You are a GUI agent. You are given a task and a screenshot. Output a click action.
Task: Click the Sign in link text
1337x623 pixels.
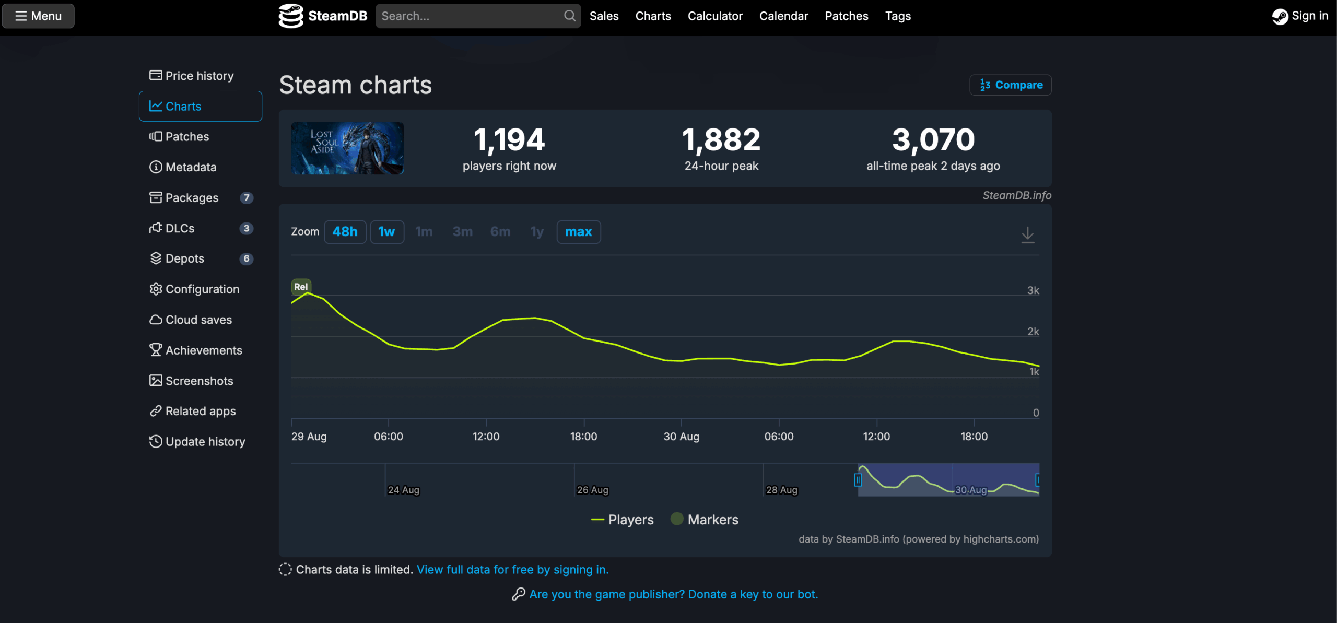pos(1310,16)
